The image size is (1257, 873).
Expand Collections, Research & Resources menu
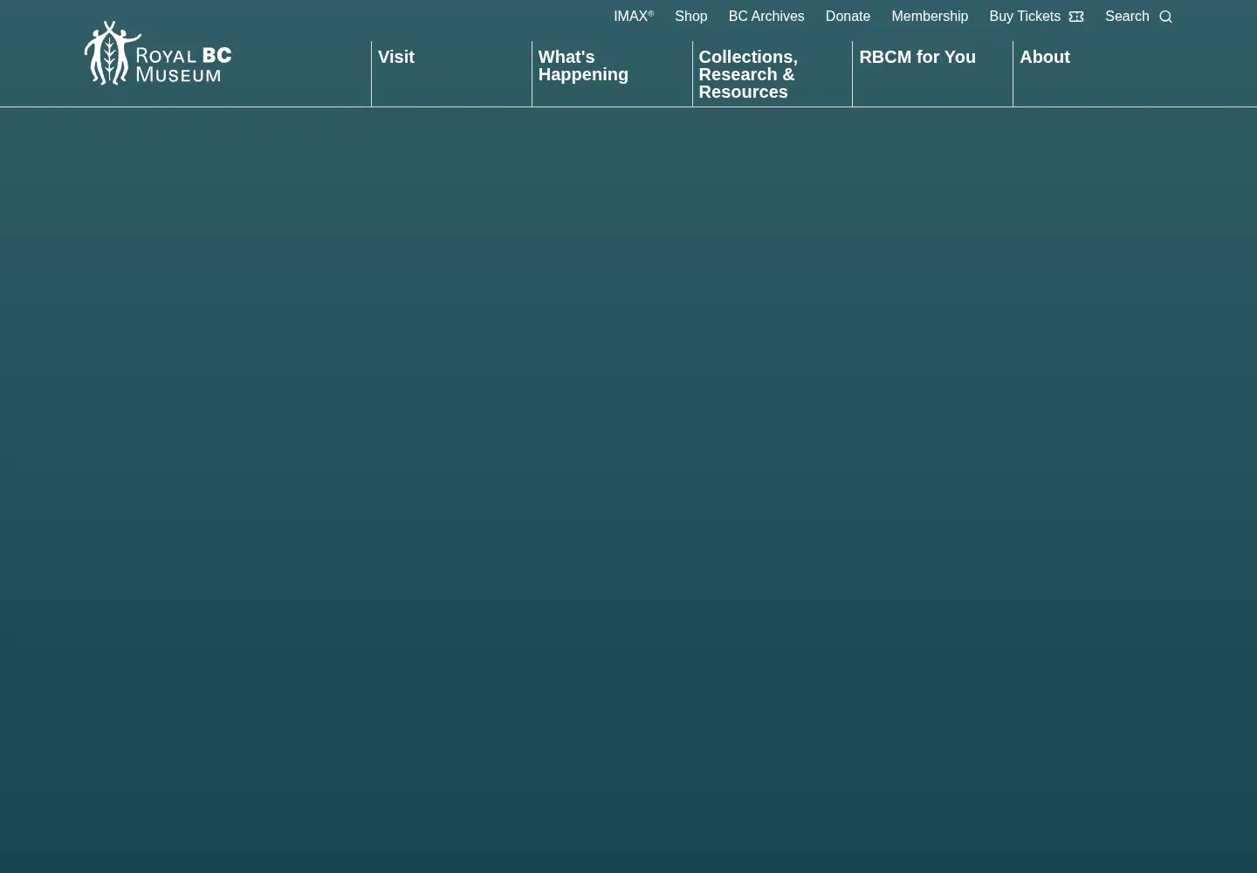tap(748, 74)
